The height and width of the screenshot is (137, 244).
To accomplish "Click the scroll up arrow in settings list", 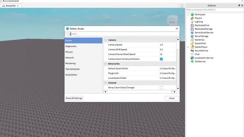I will 178,40.
